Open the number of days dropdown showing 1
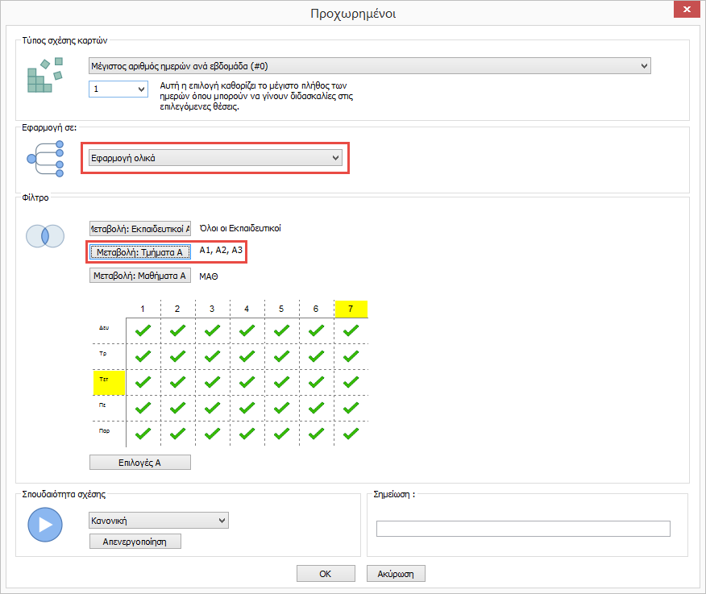Viewport: 706px width, 594px height. point(118,89)
